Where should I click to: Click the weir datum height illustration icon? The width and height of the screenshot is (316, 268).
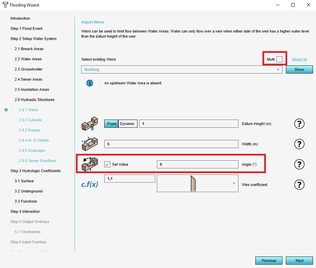(x=90, y=124)
